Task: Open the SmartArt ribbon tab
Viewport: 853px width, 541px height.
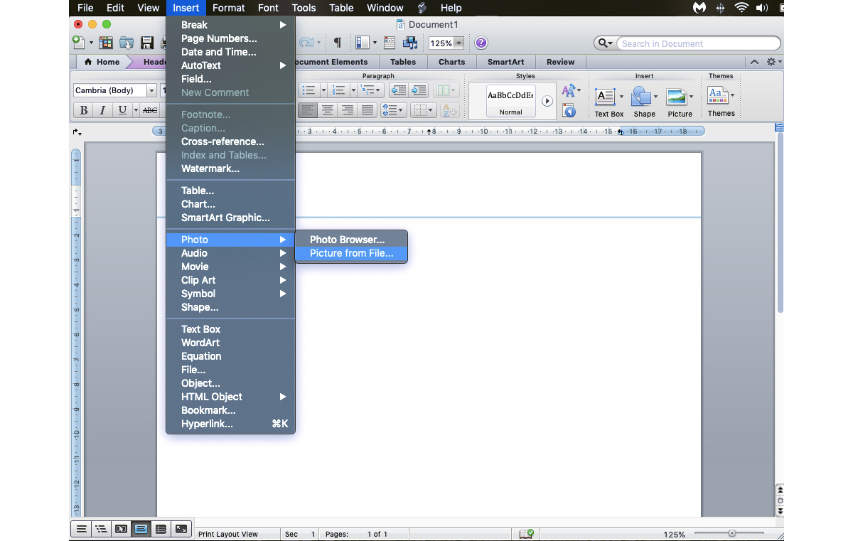Action: point(505,62)
